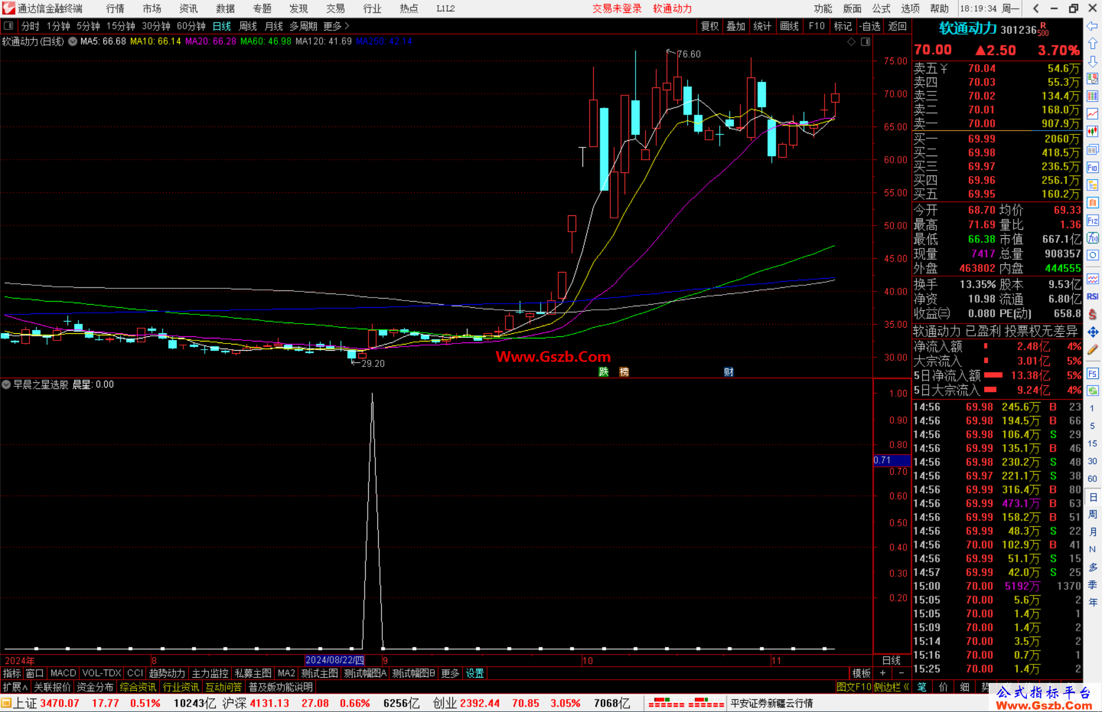Screen dimensions: 1102x712
Task: Toggle 复权 adjustment button
Action: pyautogui.click(x=710, y=26)
